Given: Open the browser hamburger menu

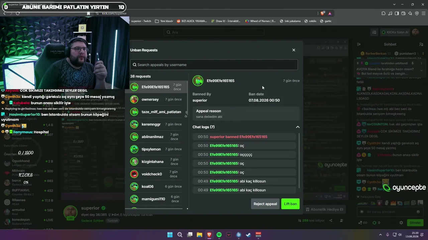Looking at the screenshot, I should tap(423, 13).
